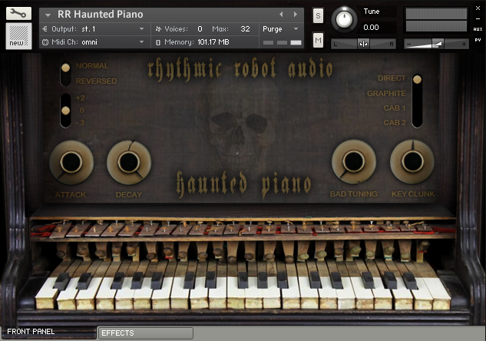Close the instrument with X icon
This screenshot has height=341, width=486.
478,8
